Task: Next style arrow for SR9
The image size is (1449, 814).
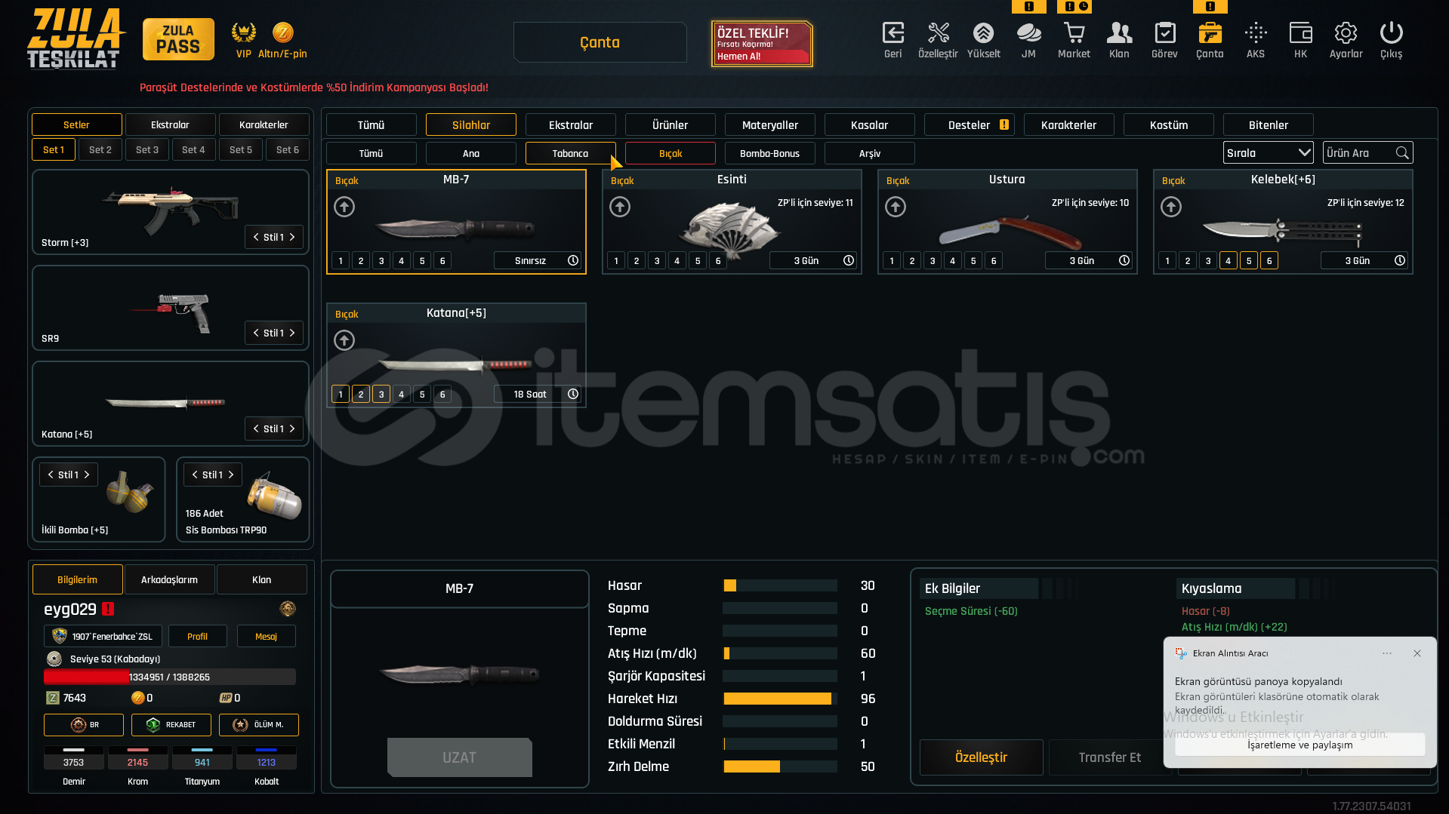Action: (x=292, y=333)
